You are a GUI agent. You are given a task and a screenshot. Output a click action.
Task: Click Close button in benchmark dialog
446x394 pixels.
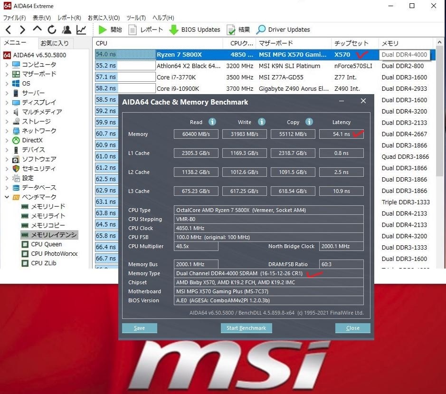[x=353, y=328]
